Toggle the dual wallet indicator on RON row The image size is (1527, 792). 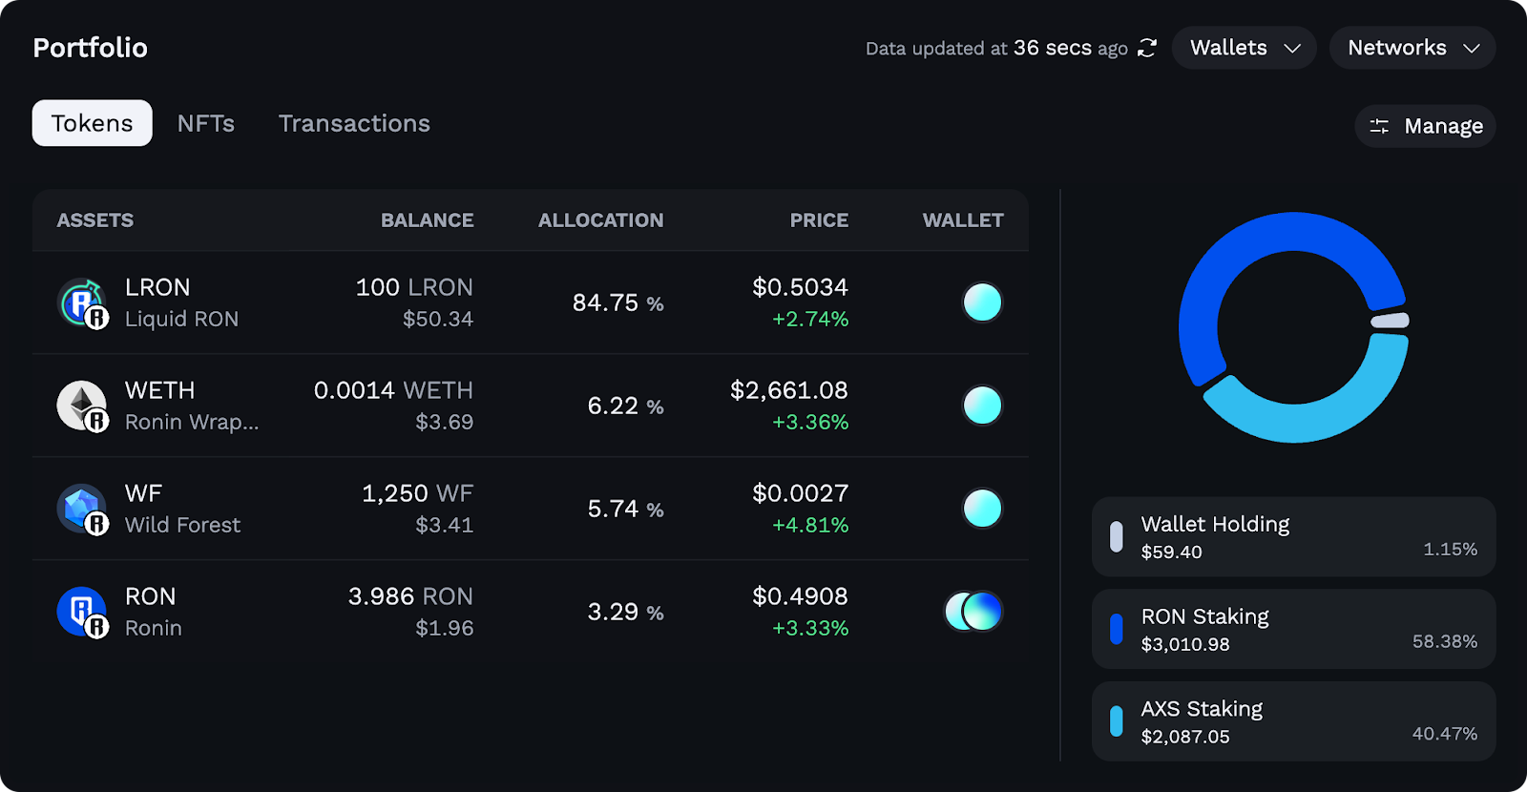pos(973,611)
